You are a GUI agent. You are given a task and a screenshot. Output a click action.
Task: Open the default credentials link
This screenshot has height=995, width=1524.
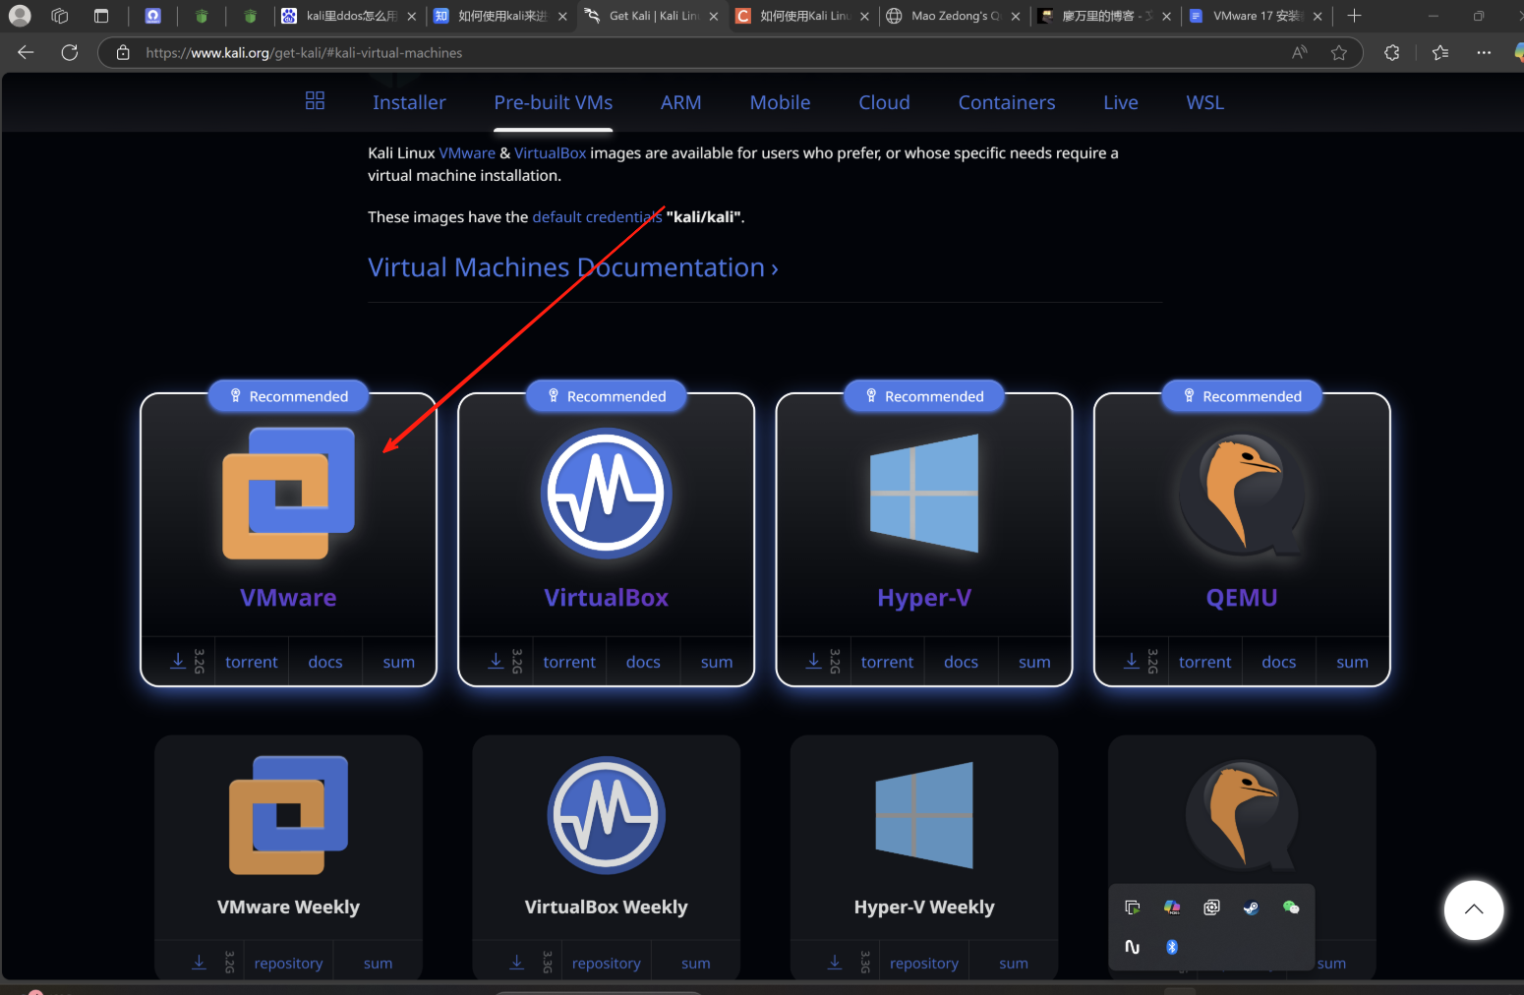pos(597,217)
